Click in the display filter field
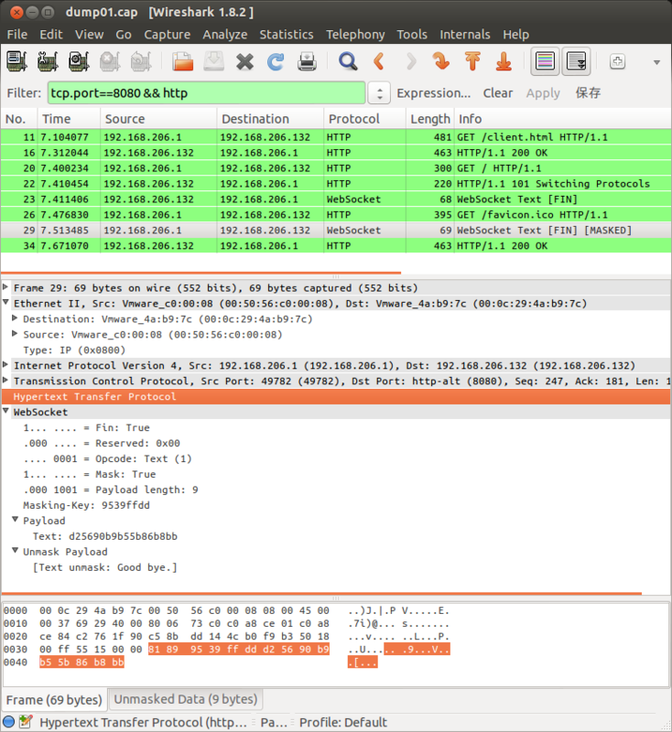Viewport: 672px width, 732px height. [x=206, y=93]
